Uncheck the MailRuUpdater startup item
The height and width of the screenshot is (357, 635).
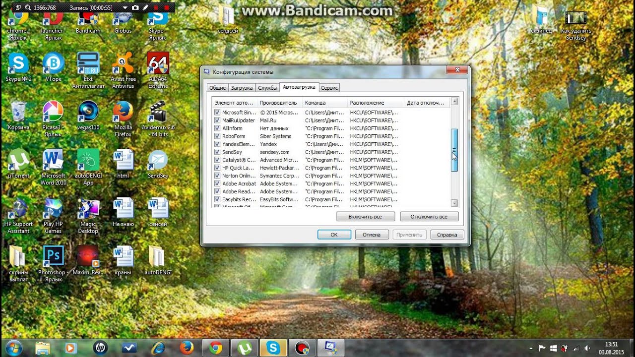pyautogui.click(x=217, y=120)
